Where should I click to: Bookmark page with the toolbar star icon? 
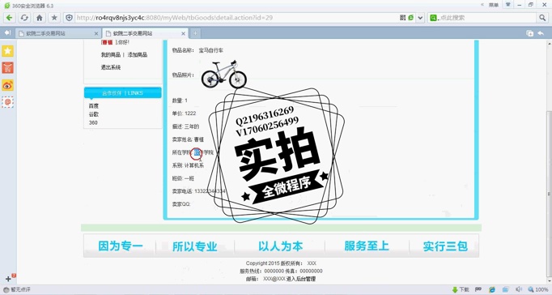[x=54, y=18]
